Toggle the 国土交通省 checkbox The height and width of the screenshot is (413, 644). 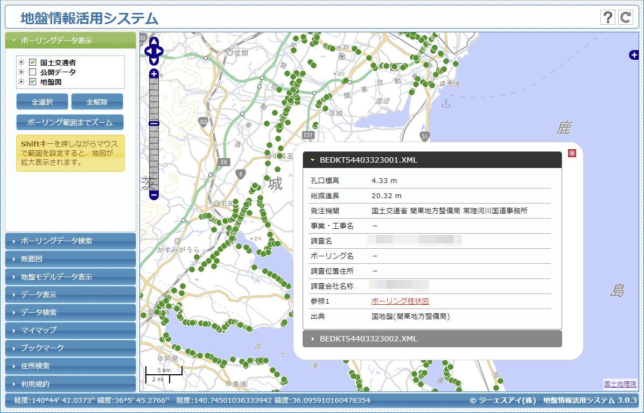click(x=33, y=62)
